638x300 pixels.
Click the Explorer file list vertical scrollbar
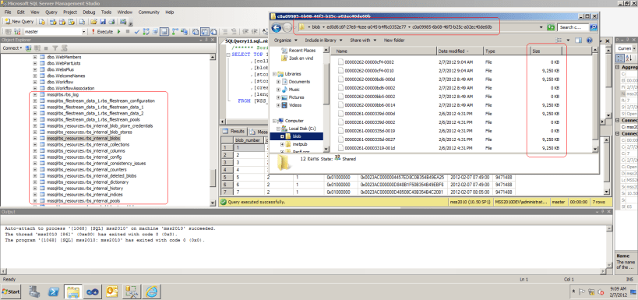(x=595, y=100)
